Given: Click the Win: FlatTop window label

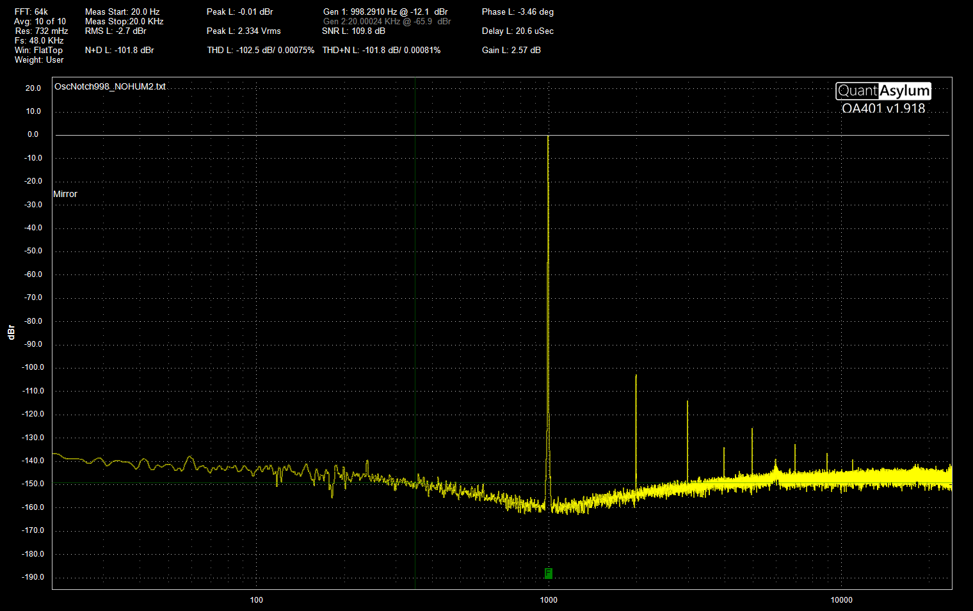Looking at the screenshot, I should tap(38, 50).
